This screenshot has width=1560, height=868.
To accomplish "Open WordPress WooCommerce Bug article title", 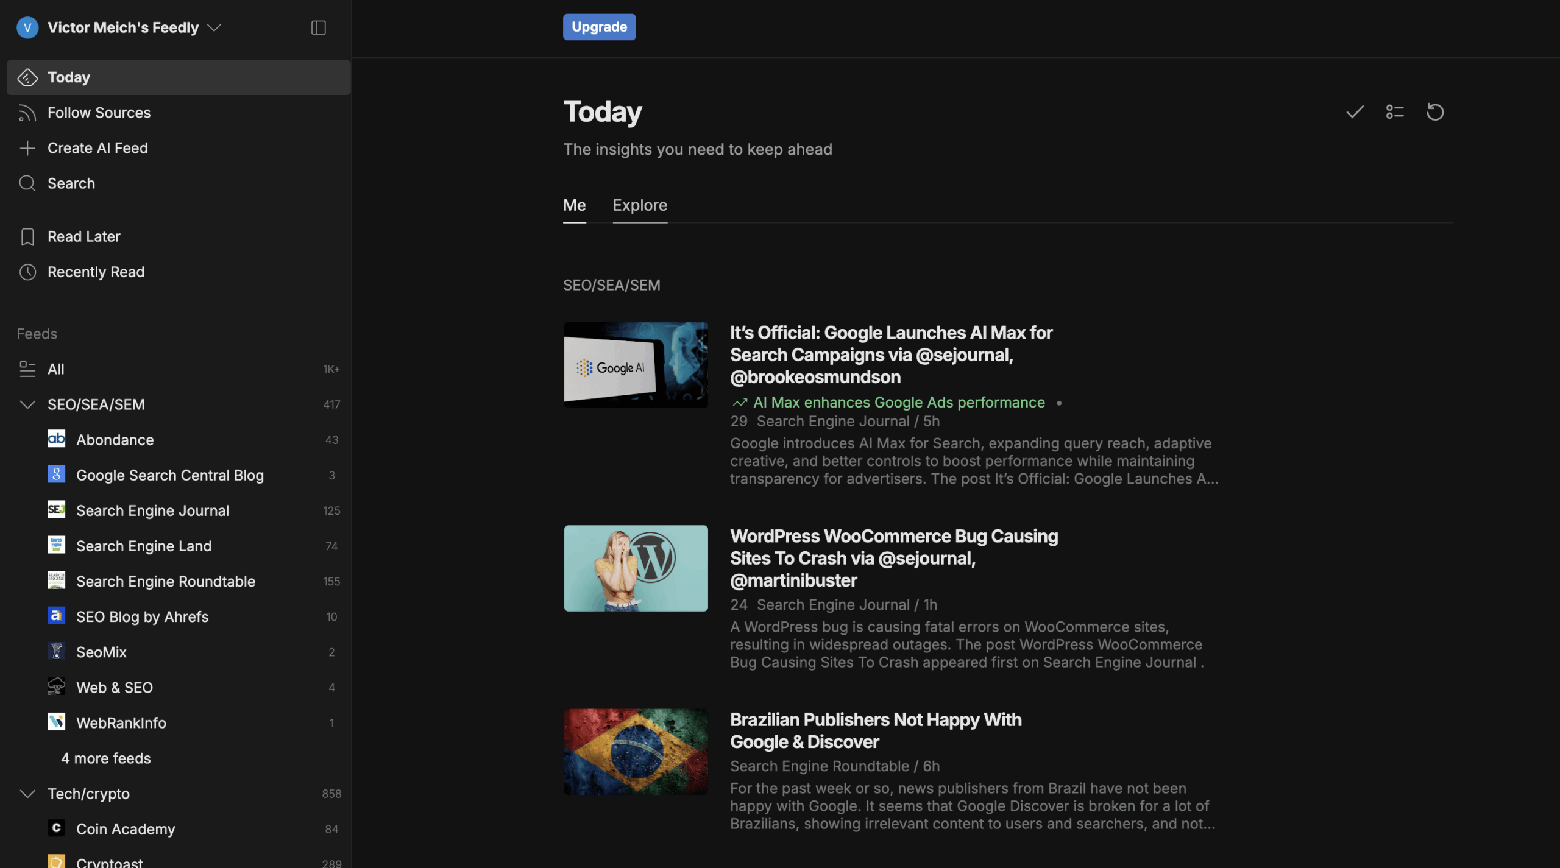I will coord(894,558).
